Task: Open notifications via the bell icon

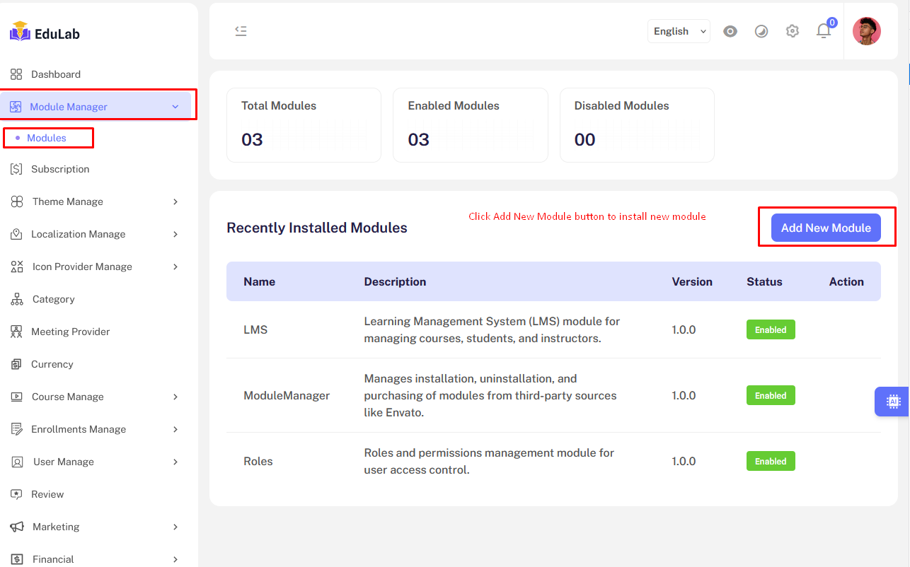Action: click(x=824, y=31)
